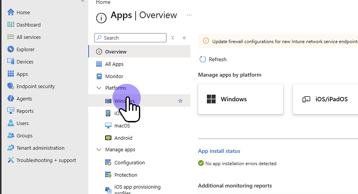Open All Apps menu item

pos(140,64)
